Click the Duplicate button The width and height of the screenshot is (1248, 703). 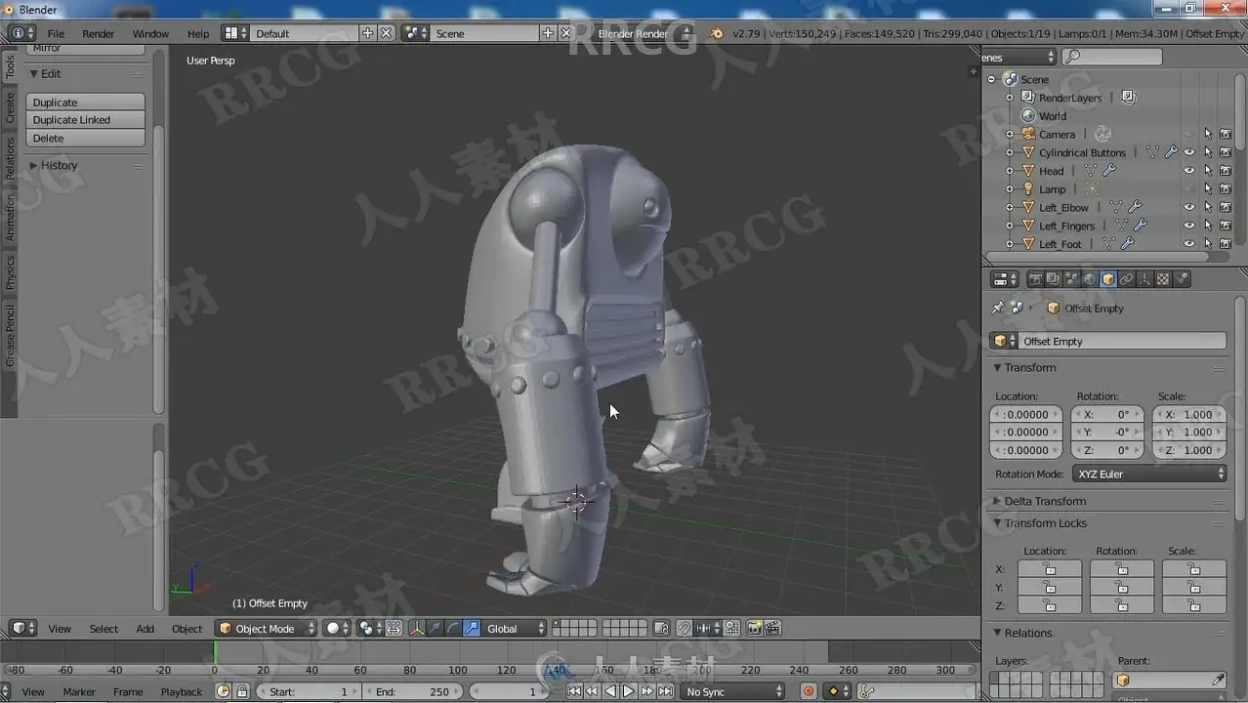coord(86,102)
